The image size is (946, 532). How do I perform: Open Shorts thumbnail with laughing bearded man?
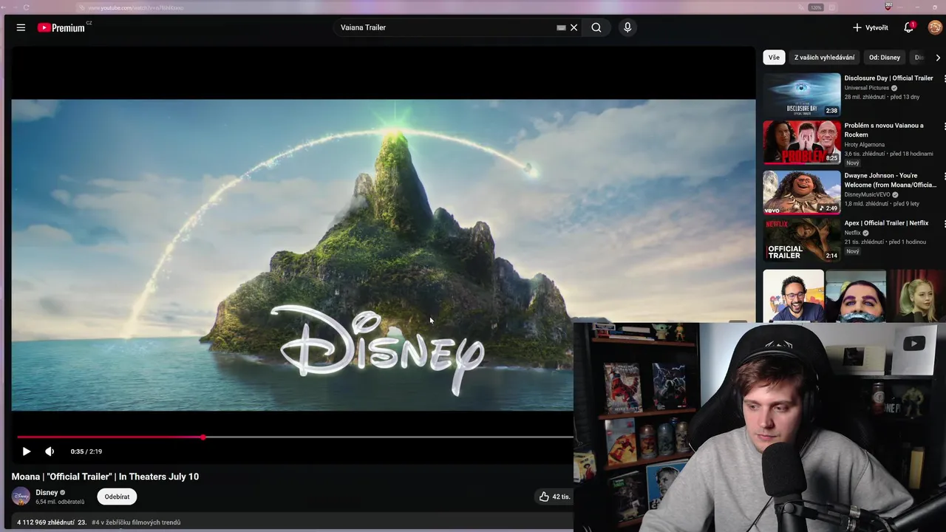(793, 296)
